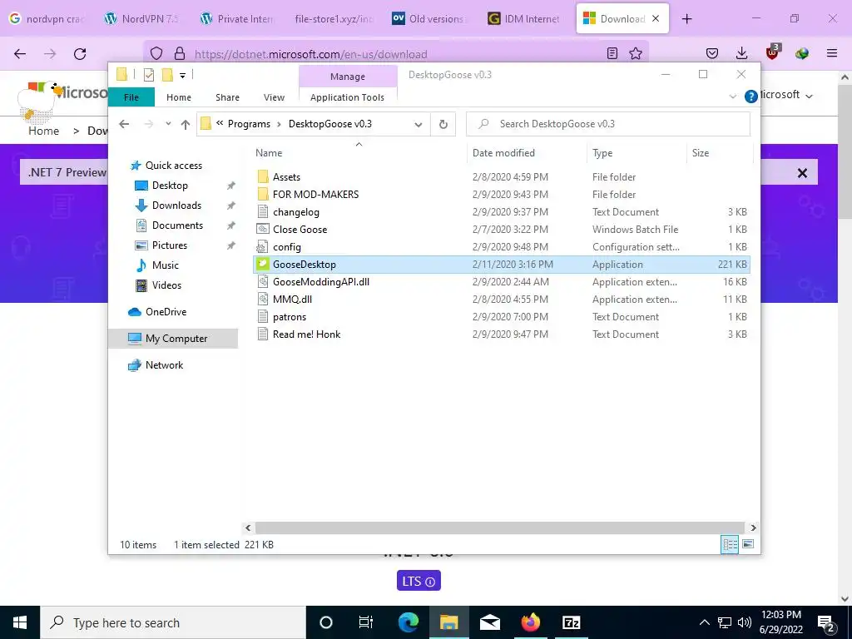
Task: Customize Quick Access Toolbar dropdown
Action: coord(182,76)
